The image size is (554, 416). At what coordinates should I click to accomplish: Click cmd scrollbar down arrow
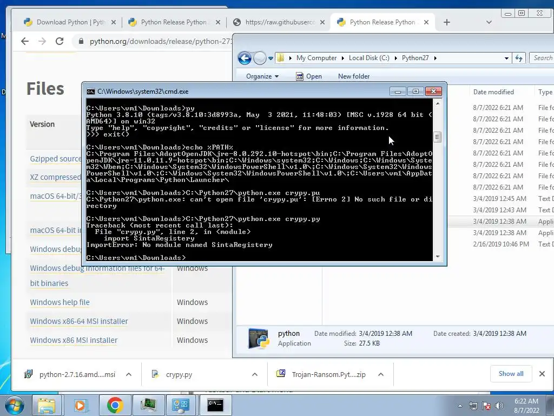(437, 256)
